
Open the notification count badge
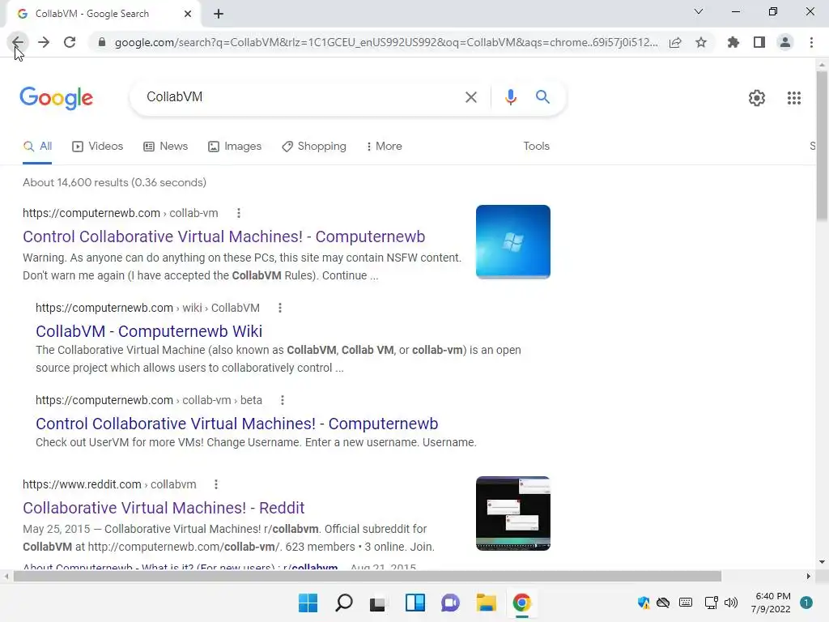point(806,603)
